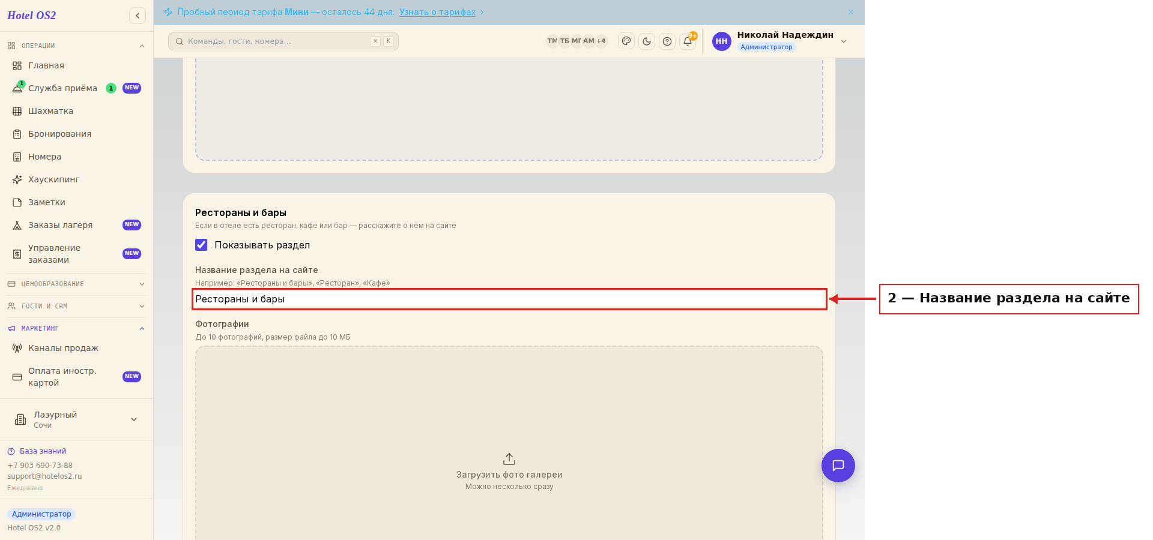This screenshot has height=540, width=1153.
Task: Focus the Команды, гости, номера search field
Action: (x=283, y=41)
